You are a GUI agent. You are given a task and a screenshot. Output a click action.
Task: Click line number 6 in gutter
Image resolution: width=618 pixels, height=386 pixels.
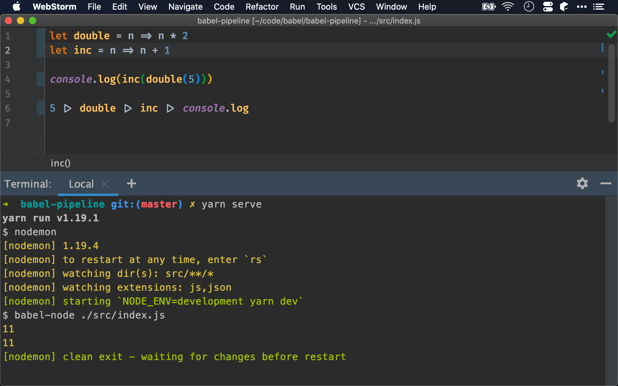tap(8, 108)
